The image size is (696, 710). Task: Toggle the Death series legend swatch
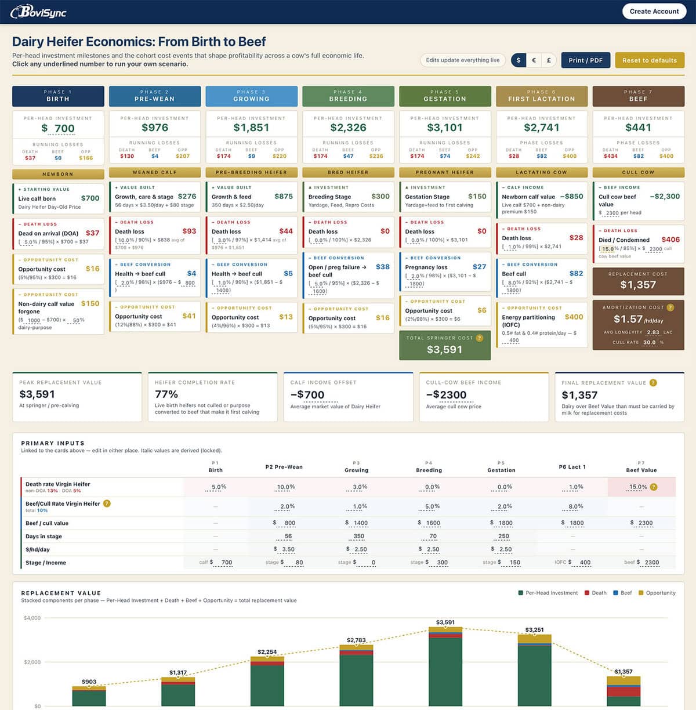(x=587, y=593)
